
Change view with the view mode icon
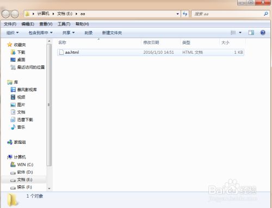(233, 33)
